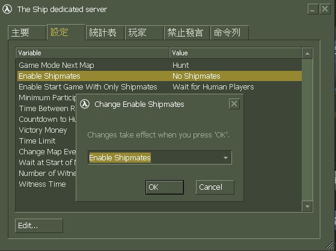The width and height of the screenshot is (336, 251).
Task: Minimize The Ship dedicated server window
Action: [x=313, y=9]
